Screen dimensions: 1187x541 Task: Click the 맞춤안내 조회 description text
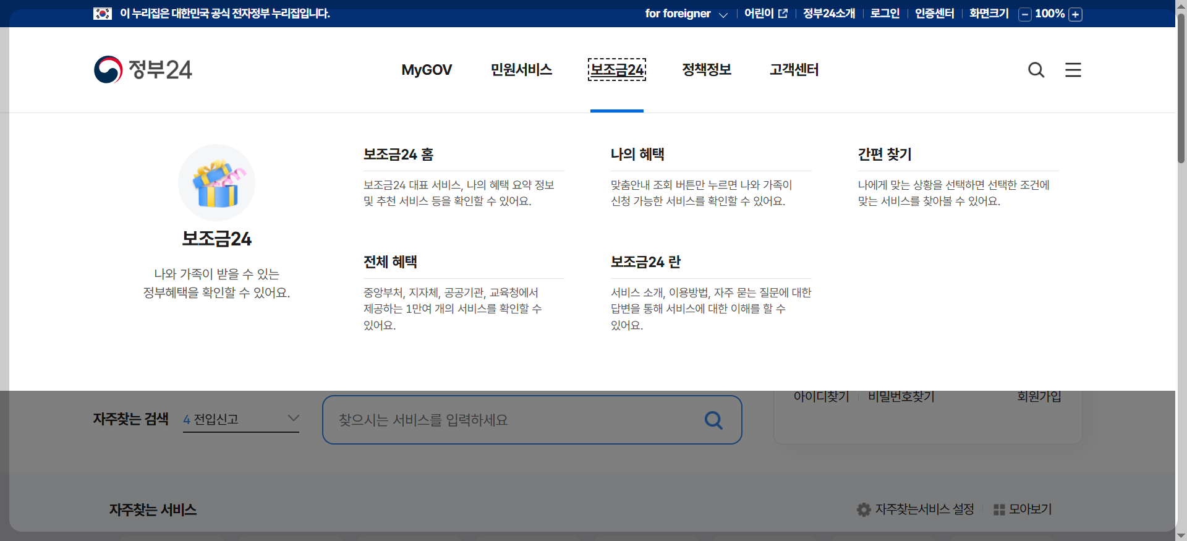point(702,193)
